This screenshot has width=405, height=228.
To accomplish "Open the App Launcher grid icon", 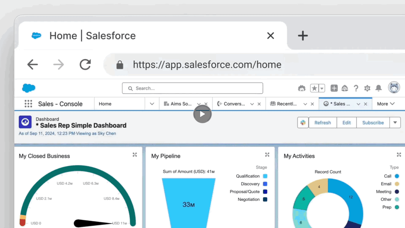I will pos(28,104).
